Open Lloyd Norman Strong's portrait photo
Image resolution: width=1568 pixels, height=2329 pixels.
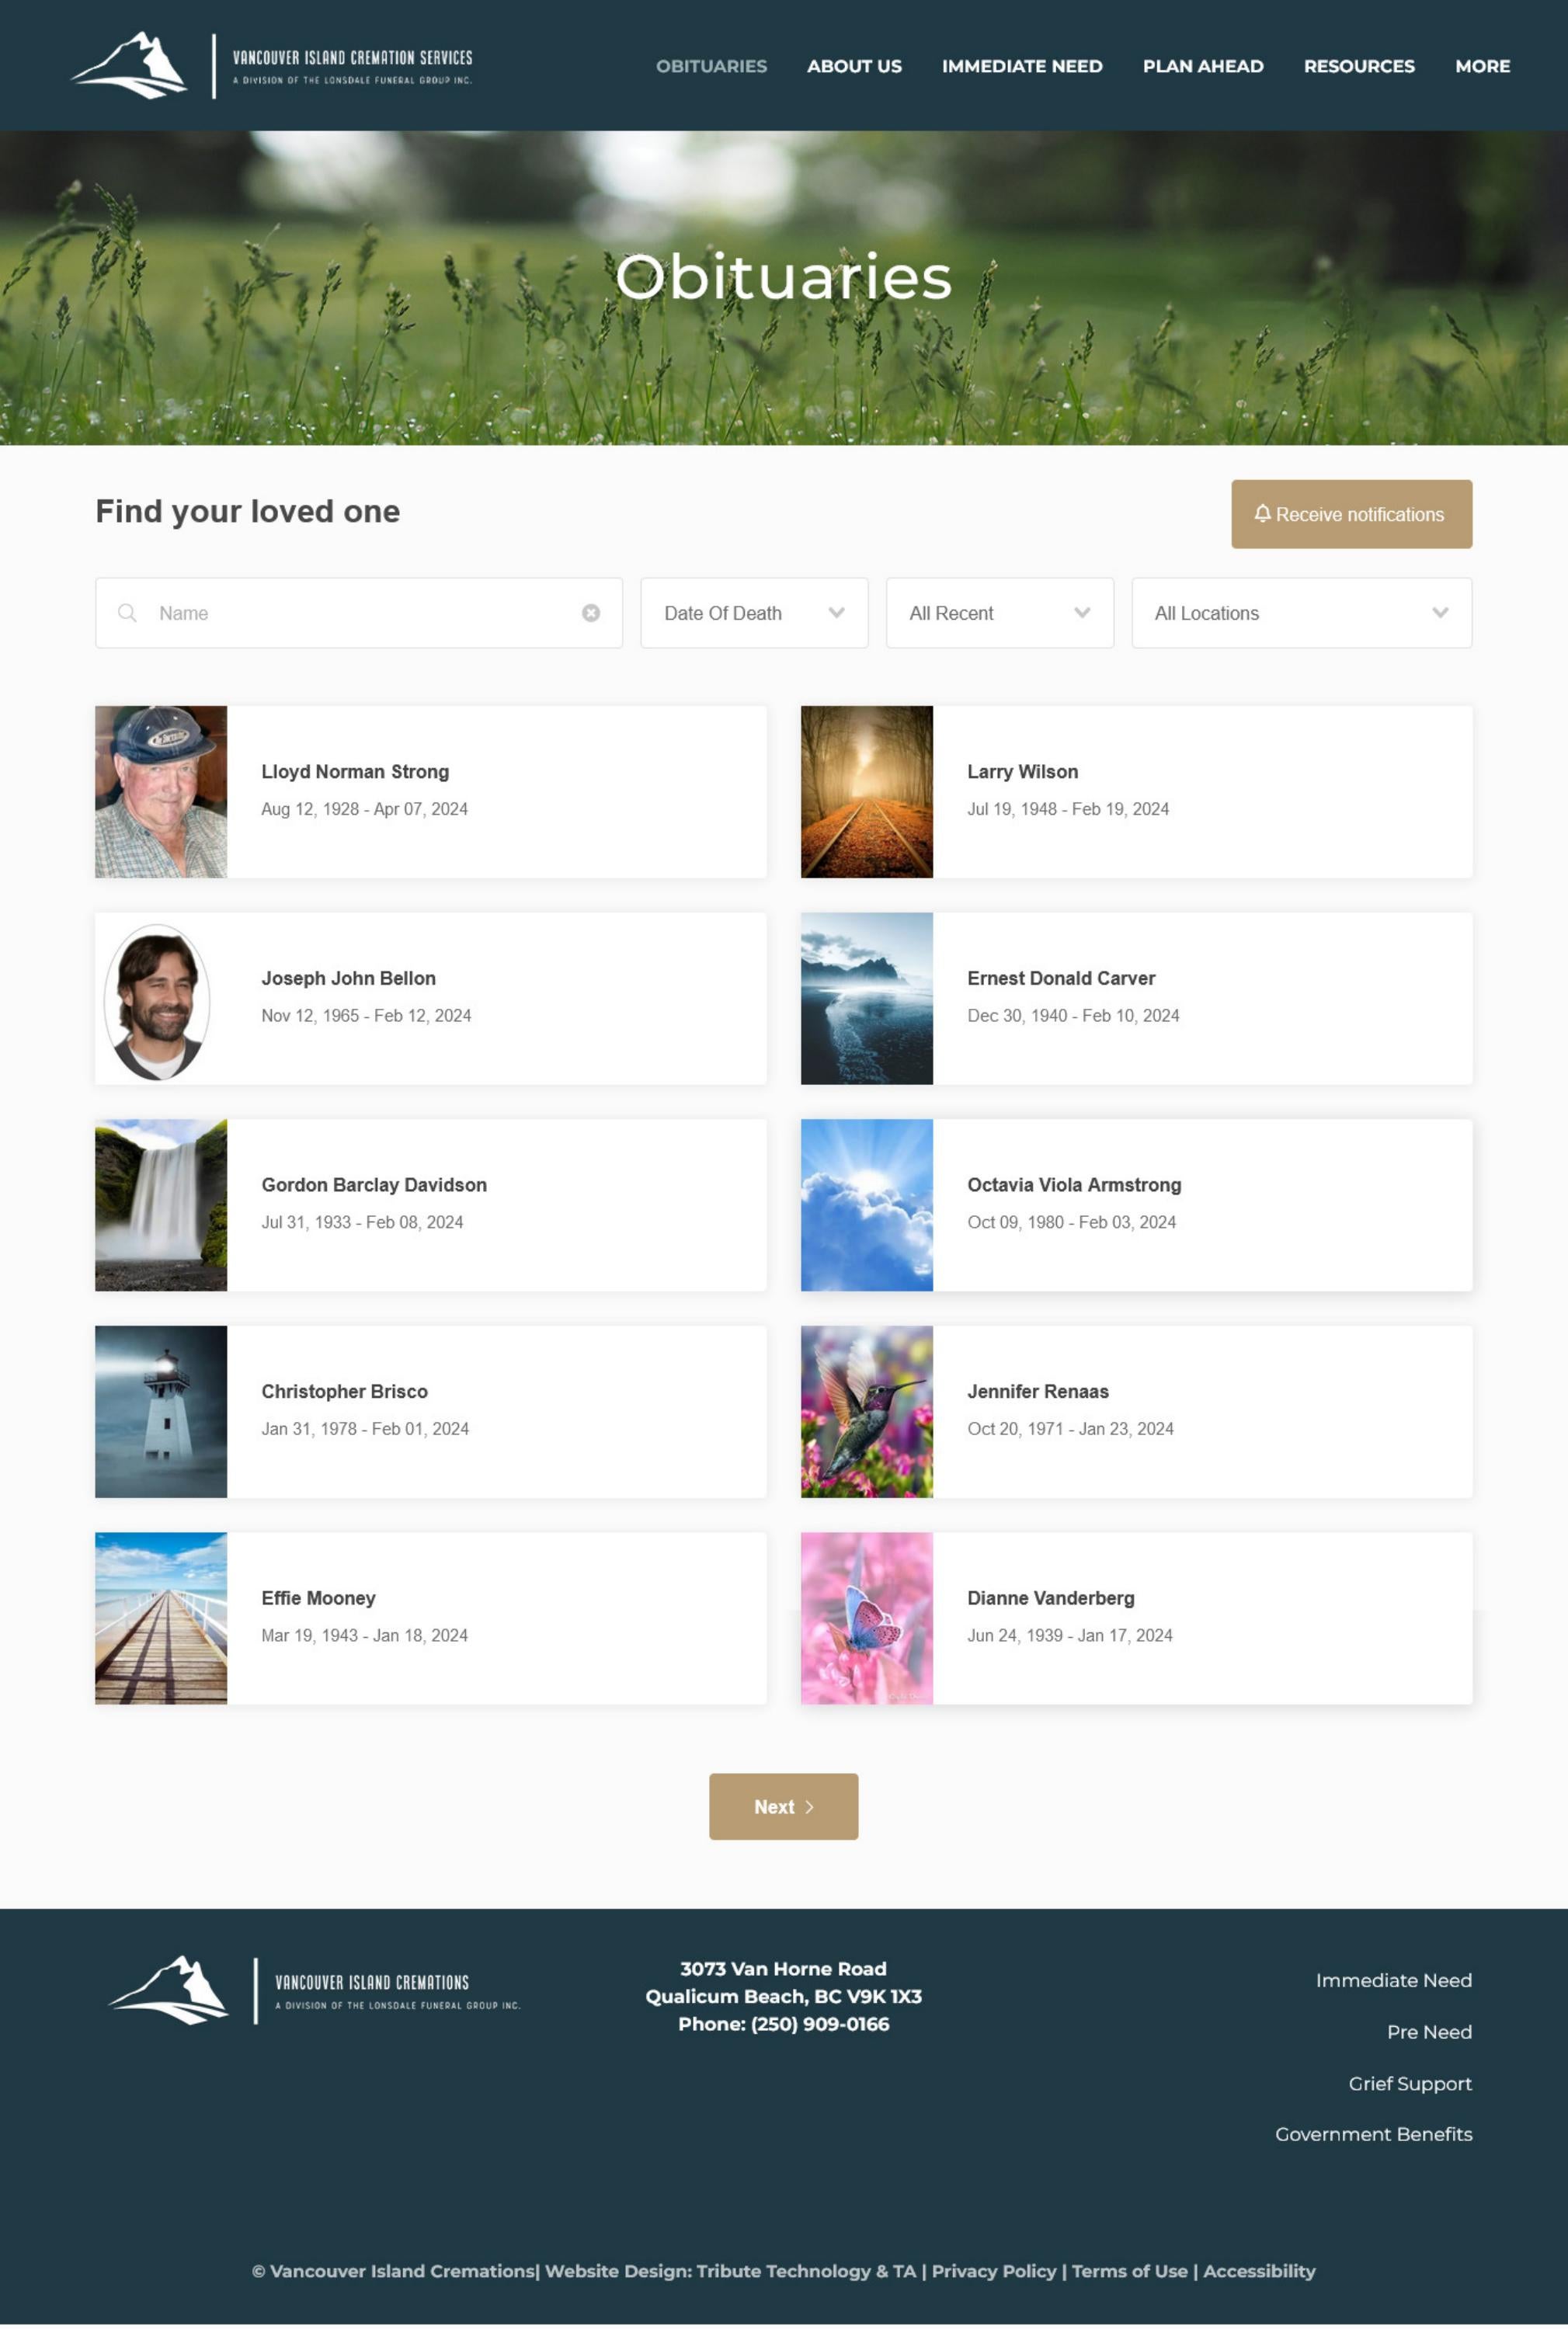point(161,791)
